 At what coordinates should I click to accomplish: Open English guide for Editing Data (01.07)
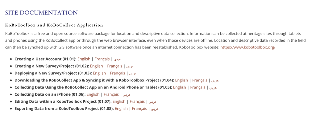[119, 101]
